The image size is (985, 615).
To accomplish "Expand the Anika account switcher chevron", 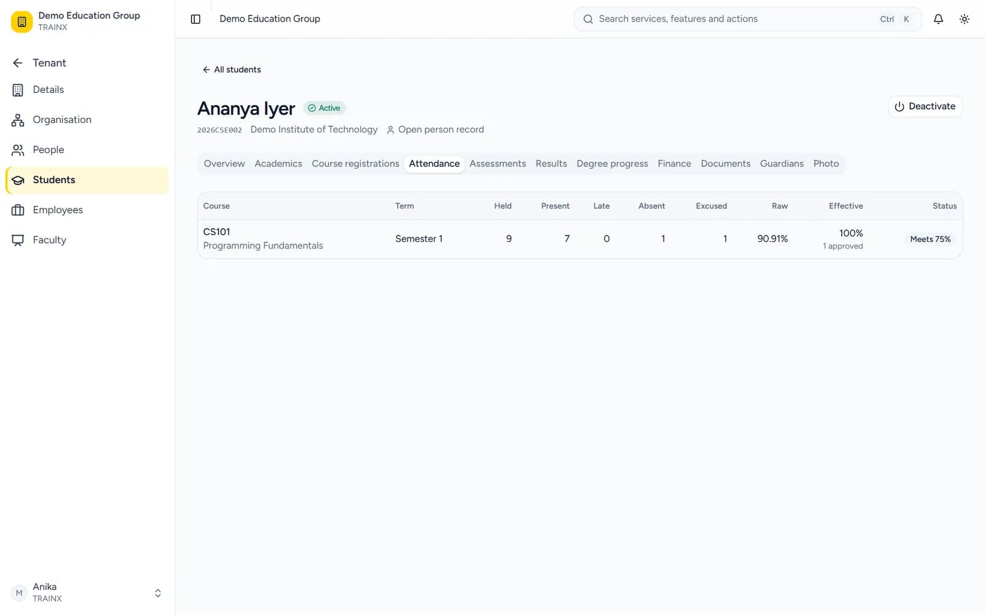I will [158, 593].
